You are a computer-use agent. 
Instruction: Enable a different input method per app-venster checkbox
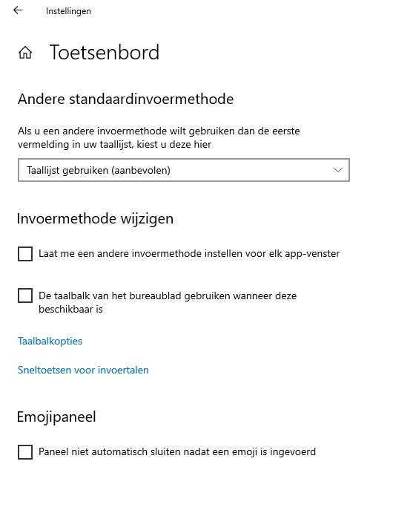[x=25, y=254]
